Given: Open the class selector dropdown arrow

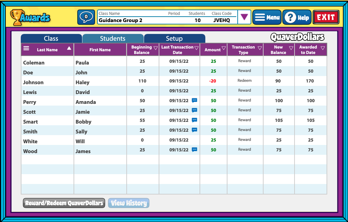Looking at the screenshot, I should click(244, 17).
